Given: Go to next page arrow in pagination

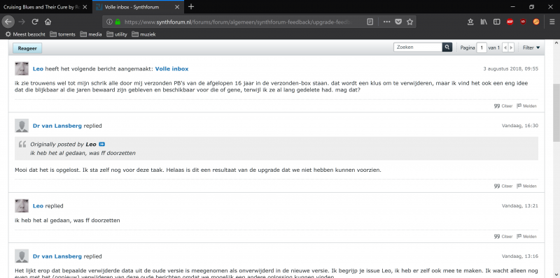Looking at the screenshot, I should [x=511, y=47].
